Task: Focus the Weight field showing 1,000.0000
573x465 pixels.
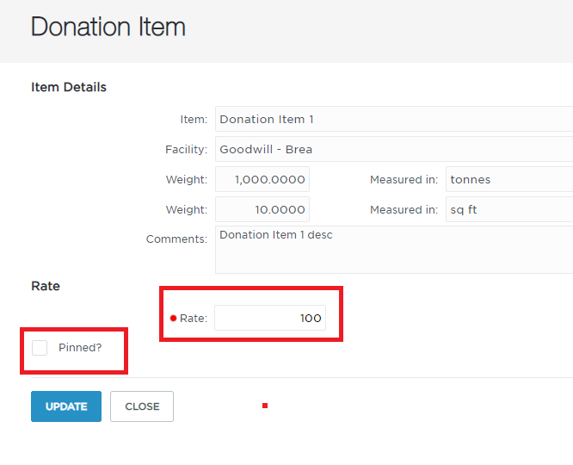Action: click(x=262, y=179)
